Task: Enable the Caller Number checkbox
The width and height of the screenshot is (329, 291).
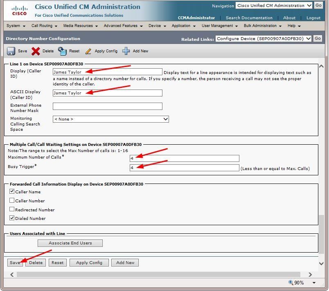Action: (12, 200)
